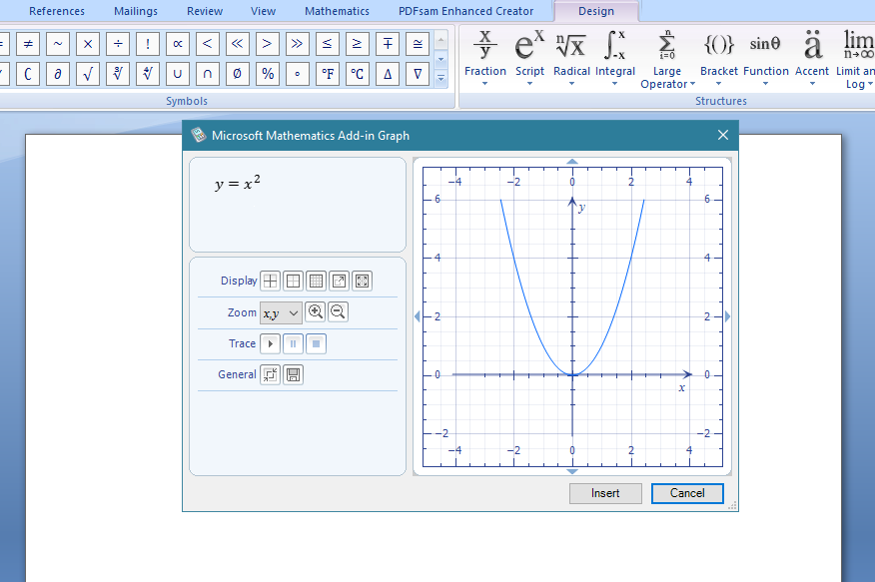Viewport: 875px width, 582px height.
Task: Open the Zoom x,y axis dropdown
Action: click(x=282, y=312)
